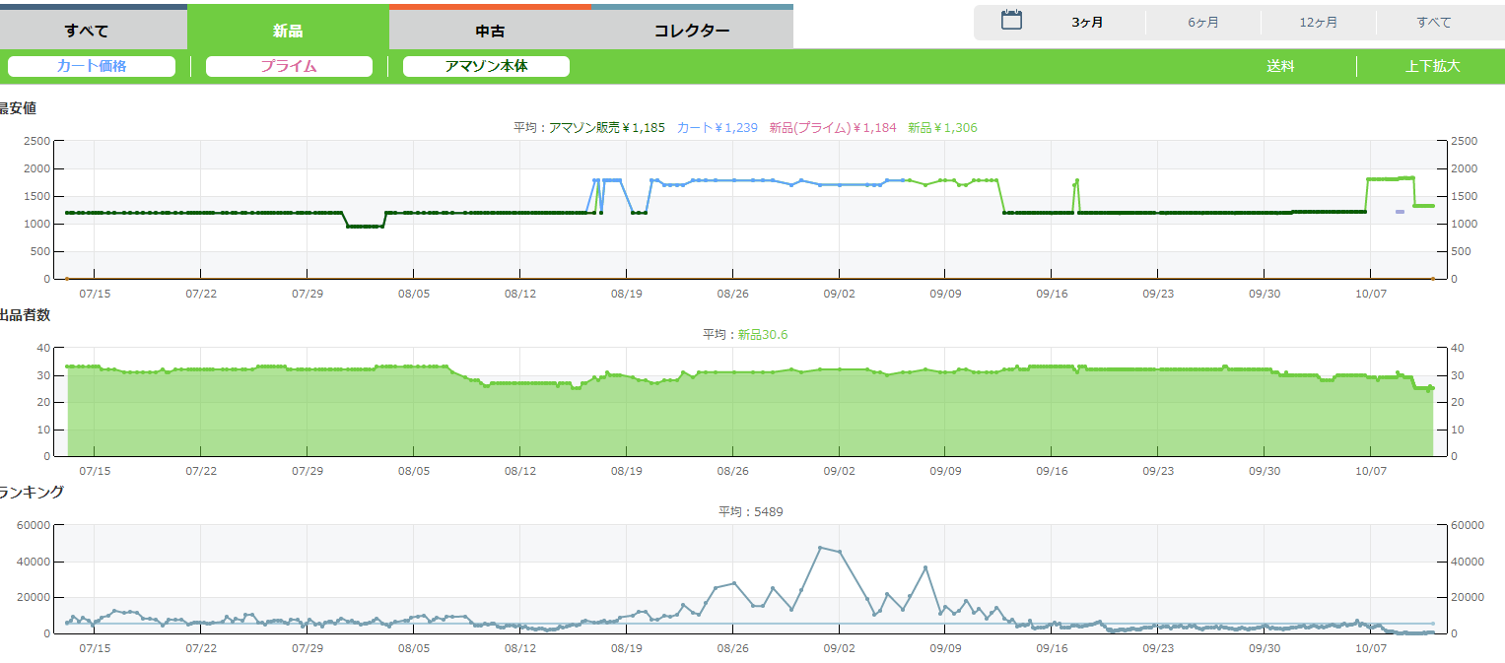Click the green 新品 ¥1,306 legend entry
This screenshot has height=663, width=1505.
click(942, 128)
